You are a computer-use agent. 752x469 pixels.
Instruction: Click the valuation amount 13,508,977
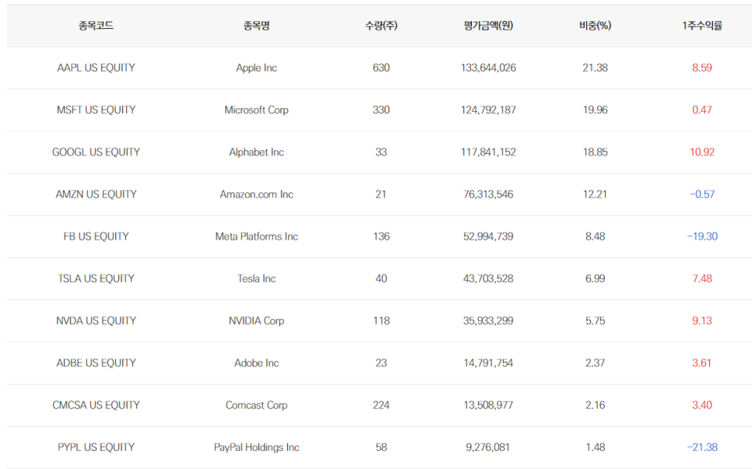pos(488,404)
